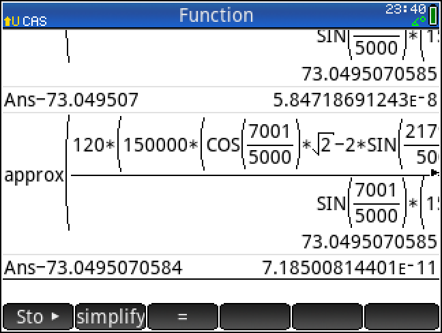
Task: Select the 7.18500814401E-11 result
Action: click(x=349, y=267)
